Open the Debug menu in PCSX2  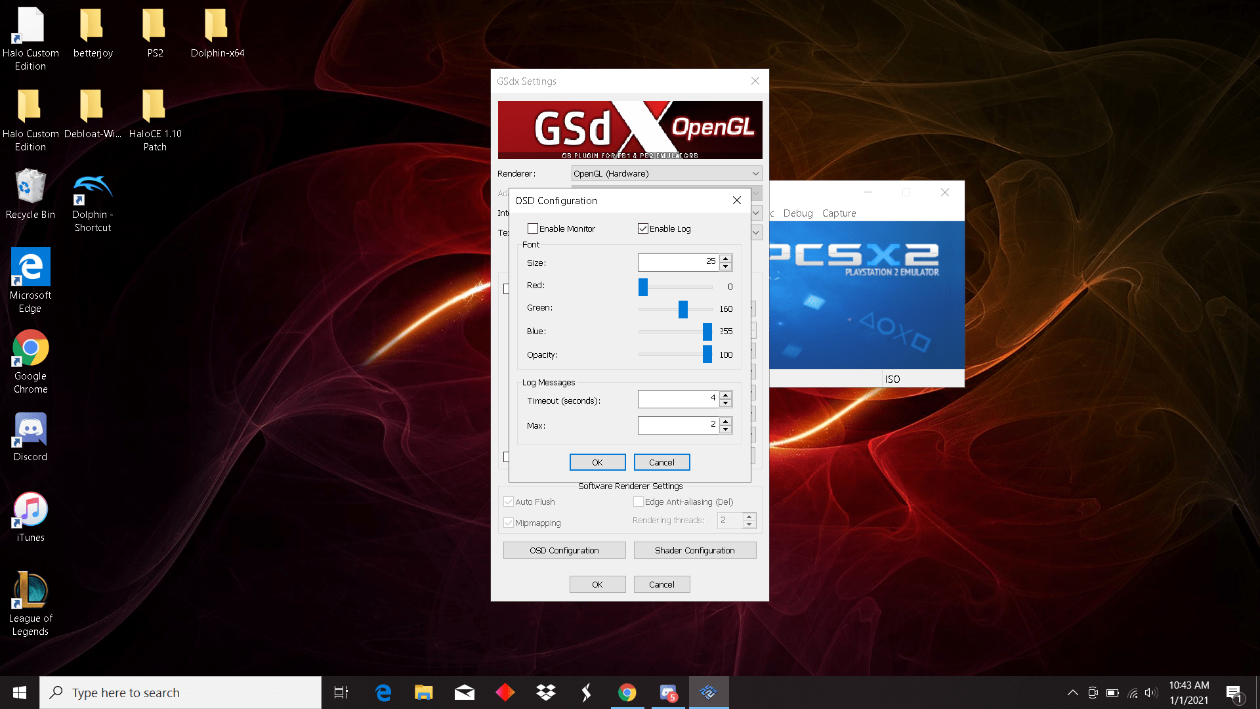pos(797,213)
